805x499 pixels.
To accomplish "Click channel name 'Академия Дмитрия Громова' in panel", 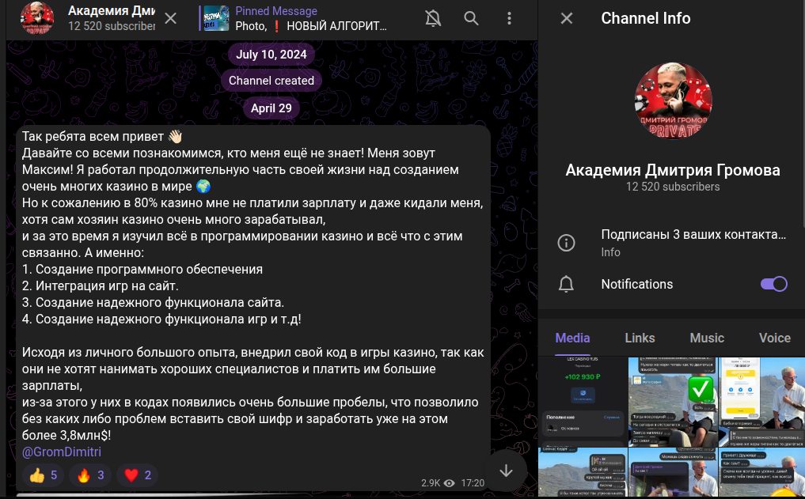I will [x=673, y=170].
